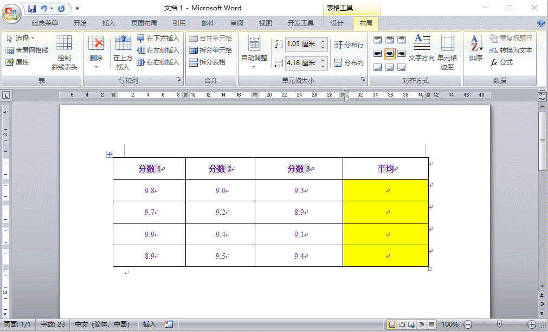Align cell text bottom center
Viewport: 548px width, 332px height.
click(x=389, y=67)
